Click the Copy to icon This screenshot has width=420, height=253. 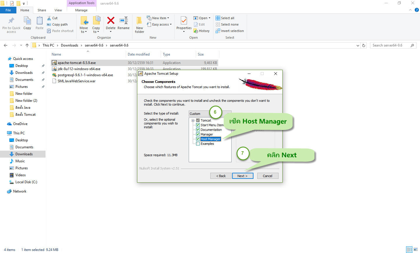tap(96, 21)
